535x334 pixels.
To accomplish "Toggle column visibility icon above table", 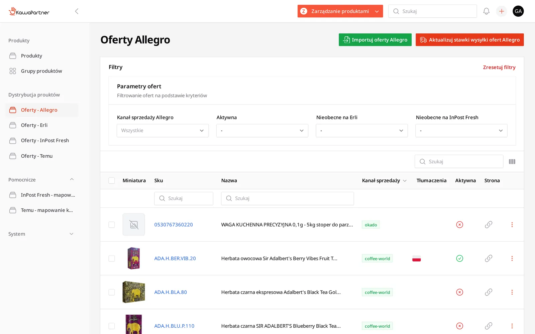I will (512, 162).
